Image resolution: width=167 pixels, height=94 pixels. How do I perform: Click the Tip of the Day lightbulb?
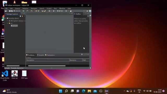point(90,68)
